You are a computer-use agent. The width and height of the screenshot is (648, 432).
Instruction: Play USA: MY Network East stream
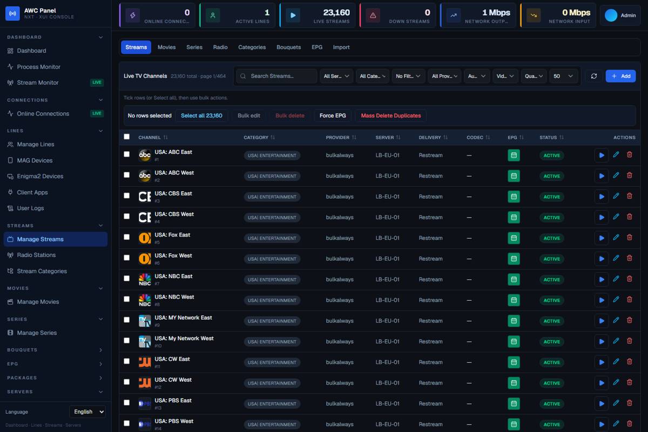coord(601,320)
